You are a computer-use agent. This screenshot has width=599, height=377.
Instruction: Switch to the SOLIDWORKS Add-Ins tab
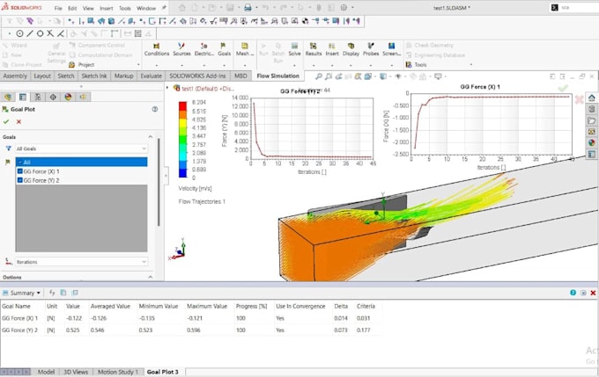tap(197, 76)
